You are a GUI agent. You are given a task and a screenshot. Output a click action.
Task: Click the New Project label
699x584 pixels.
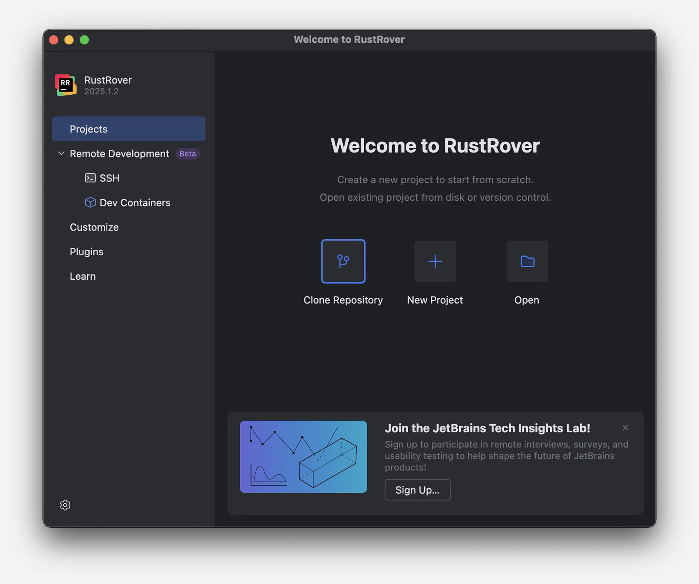pos(435,300)
